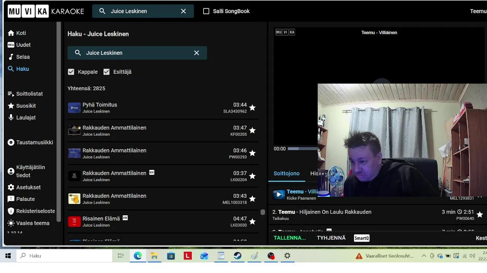Play queued Teemu - Villiäinen thumbnail
The height and width of the screenshot is (273, 487).
[x=279, y=195]
